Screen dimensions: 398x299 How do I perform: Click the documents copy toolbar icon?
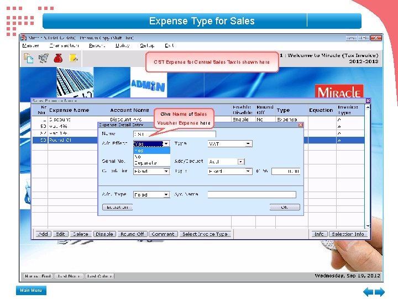(x=28, y=58)
